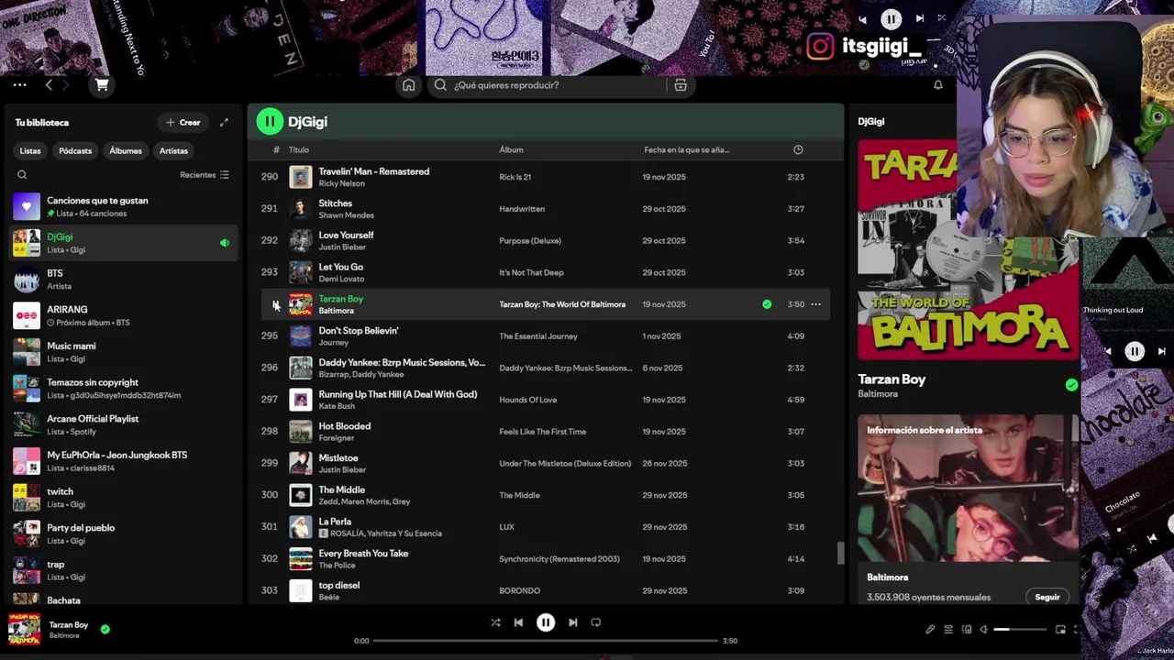Viewport: 1174px width, 660px height.
Task: Open the BTS artist in the library
Action: pyautogui.click(x=124, y=279)
